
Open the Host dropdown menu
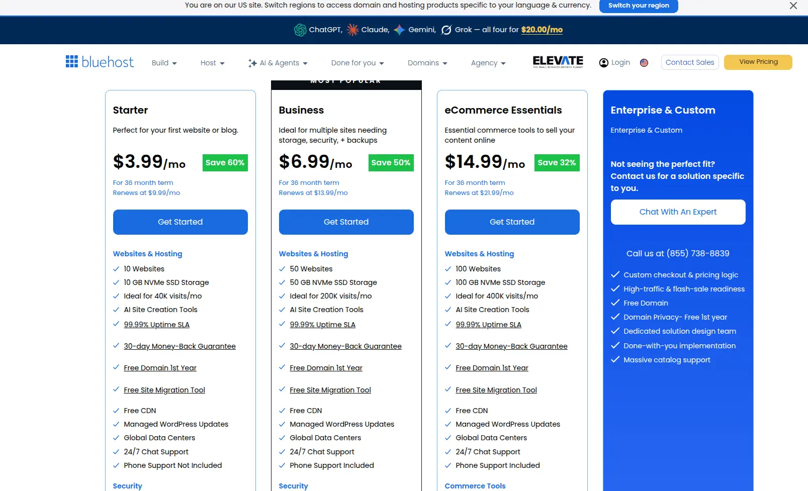click(x=213, y=63)
